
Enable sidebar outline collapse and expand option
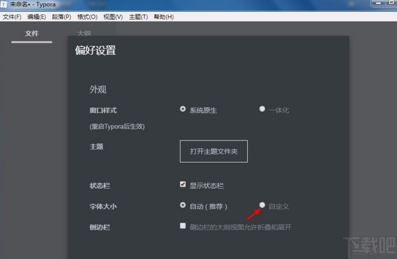[183, 226]
